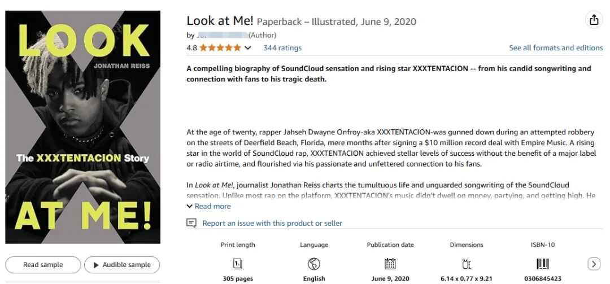Image resolution: width=610 pixels, height=284 pixels.
Task: Click the ISBN-10 barcode icon
Action: click(x=542, y=263)
